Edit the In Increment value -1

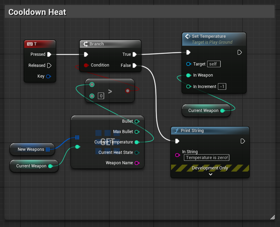pos(222,87)
